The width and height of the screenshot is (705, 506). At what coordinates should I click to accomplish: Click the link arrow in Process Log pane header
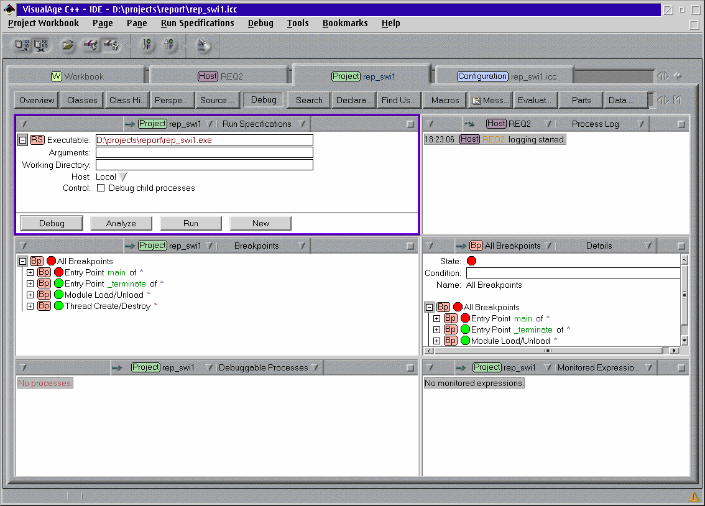point(470,124)
